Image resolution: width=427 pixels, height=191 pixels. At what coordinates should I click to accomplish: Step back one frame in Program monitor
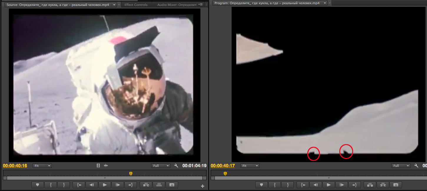pyautogui.click(x=315, y=185)
